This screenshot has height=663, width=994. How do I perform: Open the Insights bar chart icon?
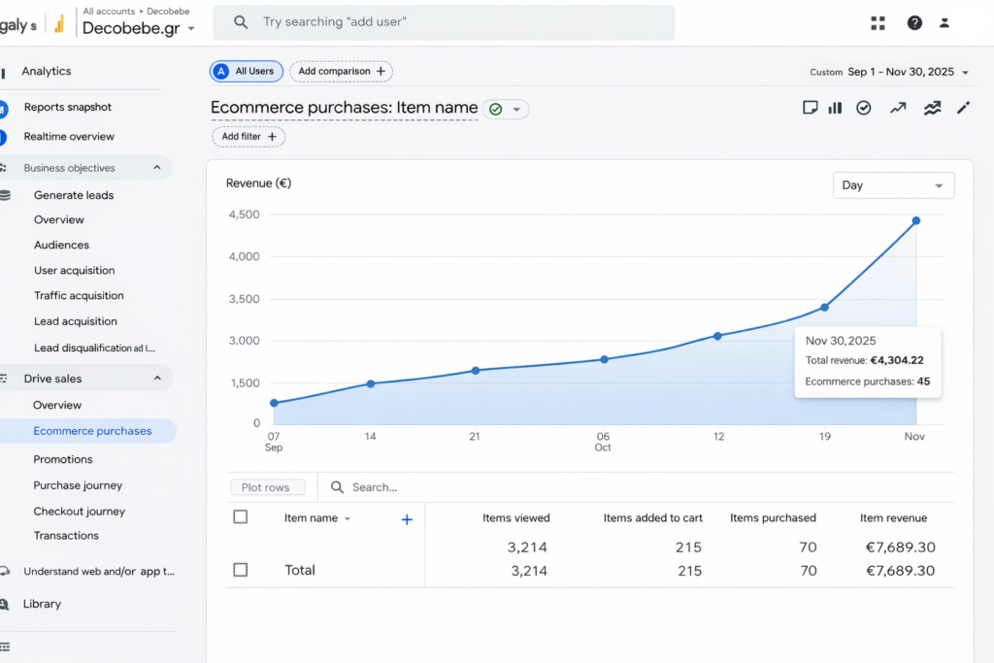tap(835, 108)
